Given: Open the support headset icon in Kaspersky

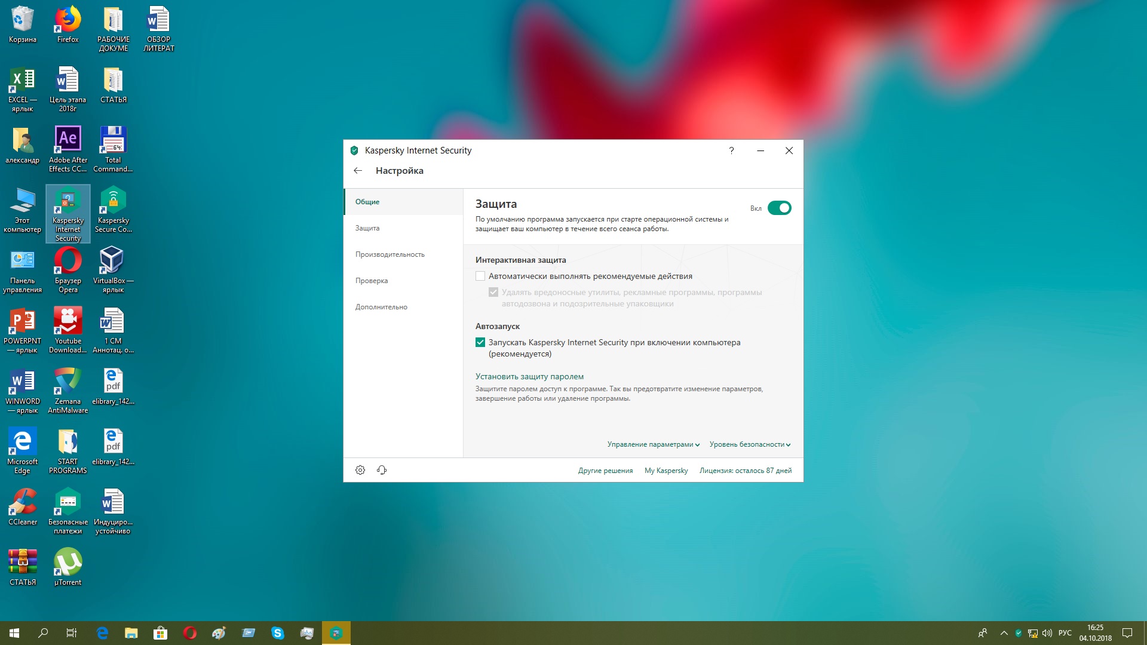Looking at the screenshot, I should coord(382,470).
